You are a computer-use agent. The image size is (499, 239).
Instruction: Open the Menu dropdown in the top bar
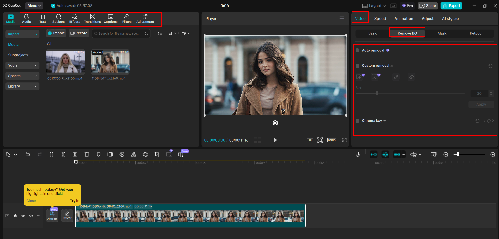34,5
